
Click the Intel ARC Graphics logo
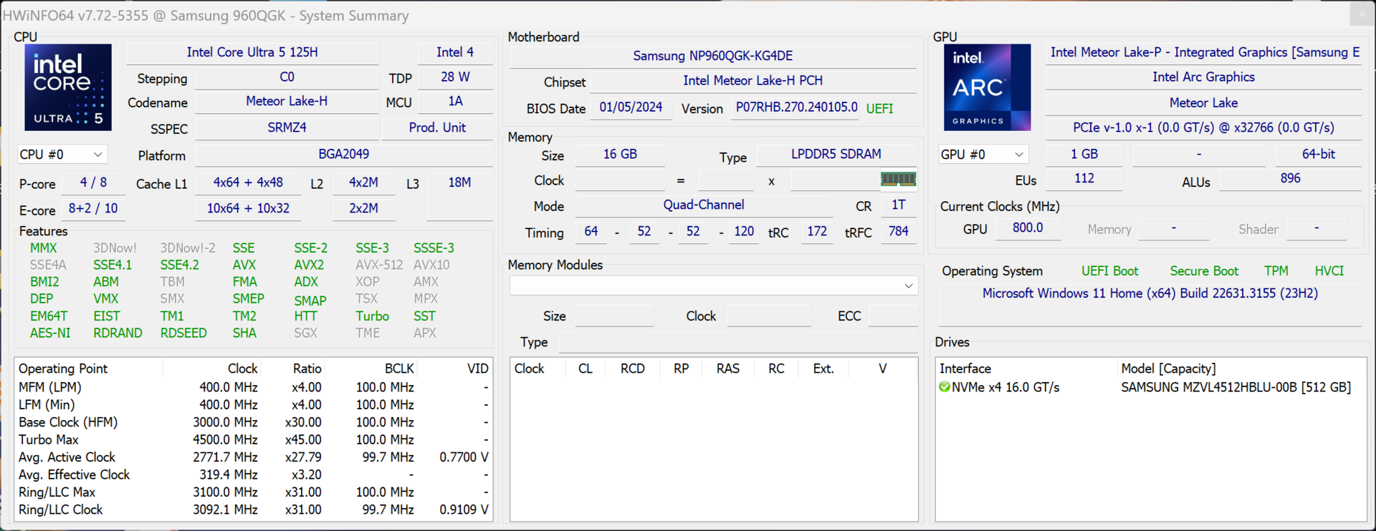pyautogui.click(x=987, y=87)
